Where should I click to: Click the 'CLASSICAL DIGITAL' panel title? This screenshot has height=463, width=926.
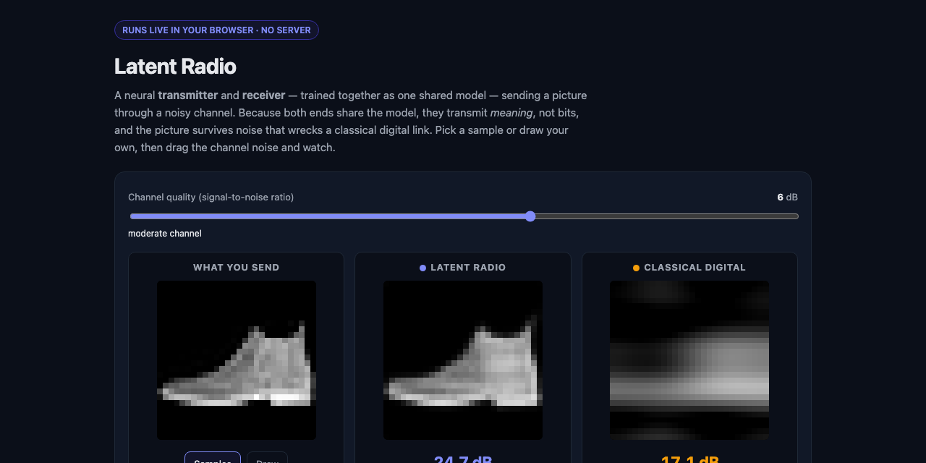[x=694, y=268]
